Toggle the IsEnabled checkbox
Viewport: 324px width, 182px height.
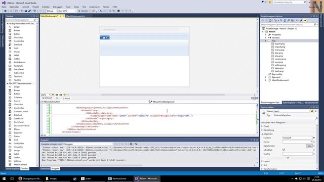(x=283, y=150)
